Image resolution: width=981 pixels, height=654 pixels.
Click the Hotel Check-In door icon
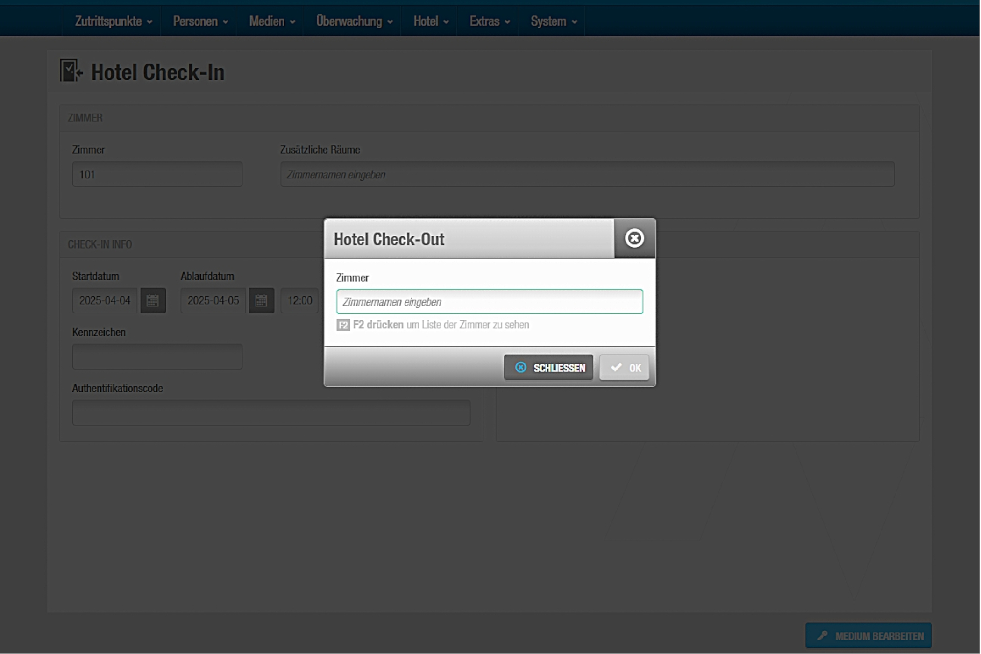[x=71, y=71]
